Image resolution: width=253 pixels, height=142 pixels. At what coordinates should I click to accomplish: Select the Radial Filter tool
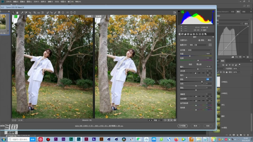(x=63, y=13)
